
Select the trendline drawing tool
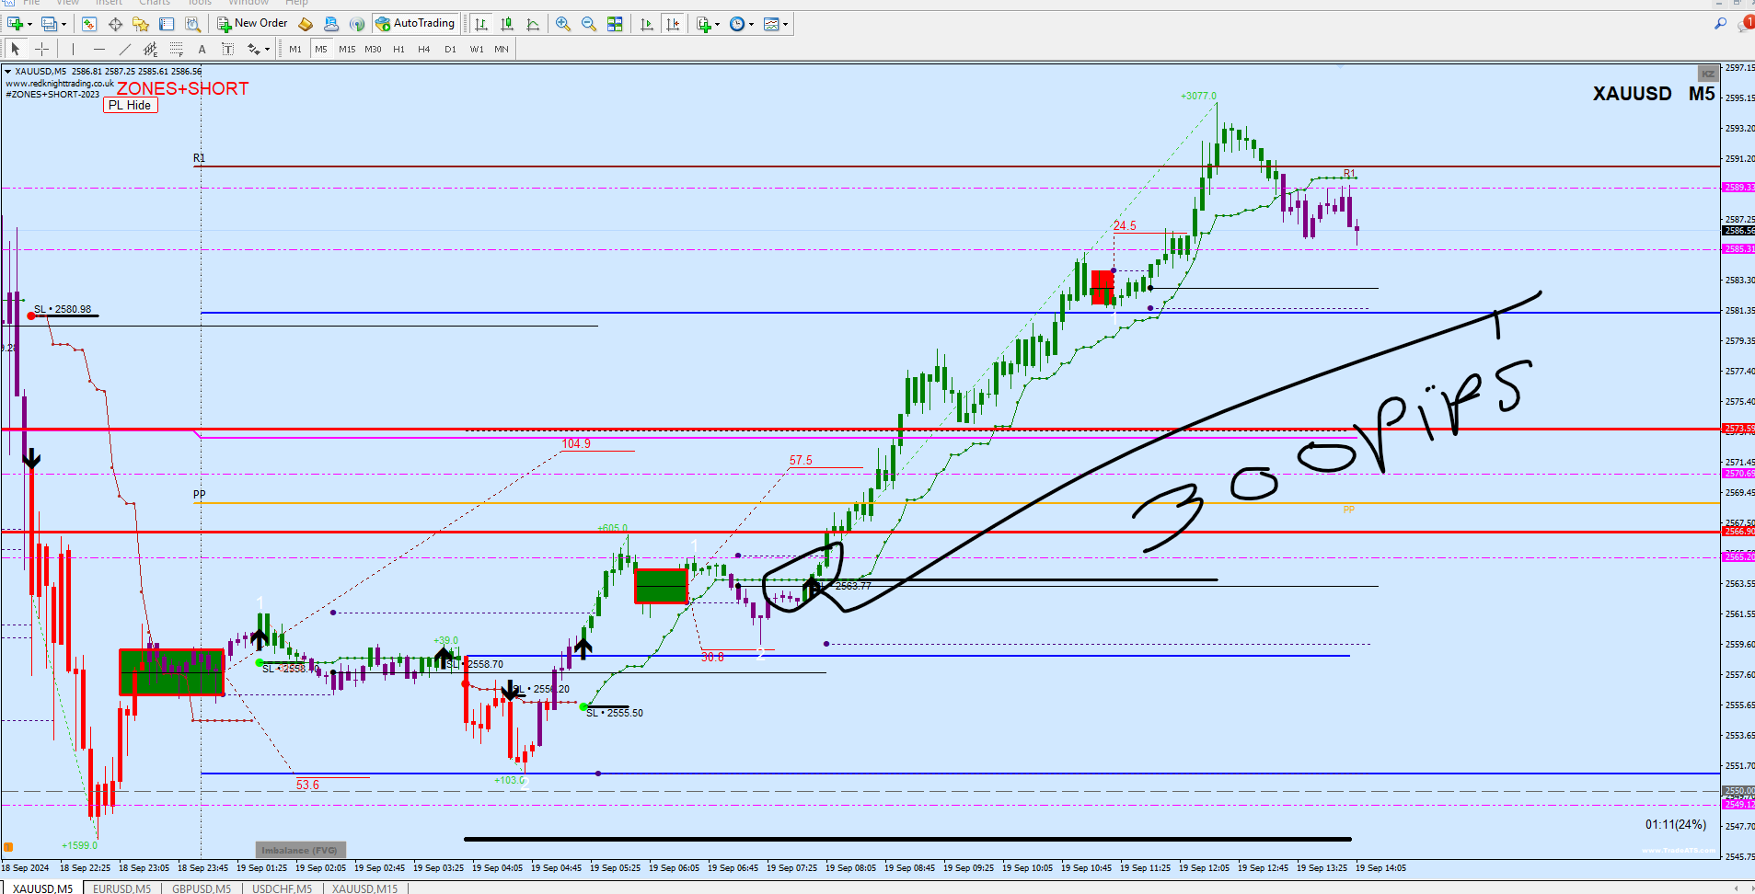(124, 49)
